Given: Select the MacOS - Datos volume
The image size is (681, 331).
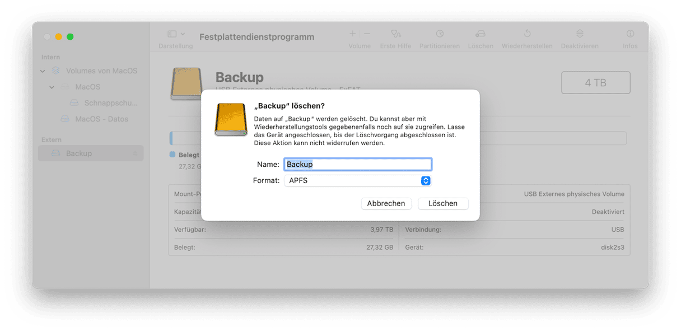Looking at the screenshot, I should pyautogui.click(x=101, y=119).
